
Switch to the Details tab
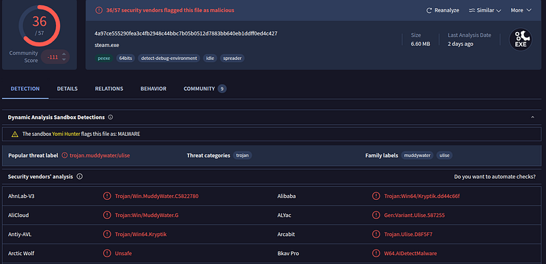click(67, 89)
